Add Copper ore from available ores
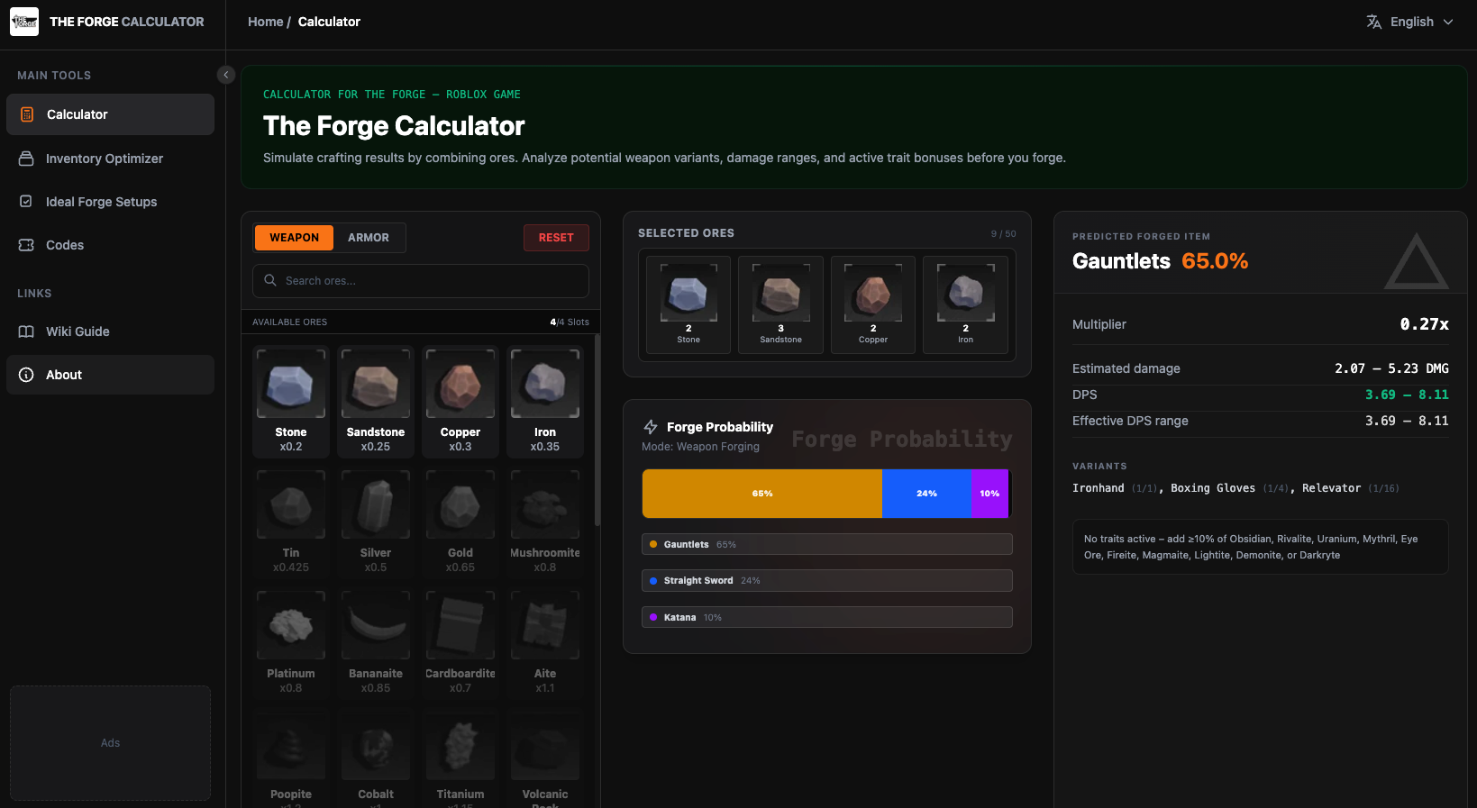 click(460, 402)
